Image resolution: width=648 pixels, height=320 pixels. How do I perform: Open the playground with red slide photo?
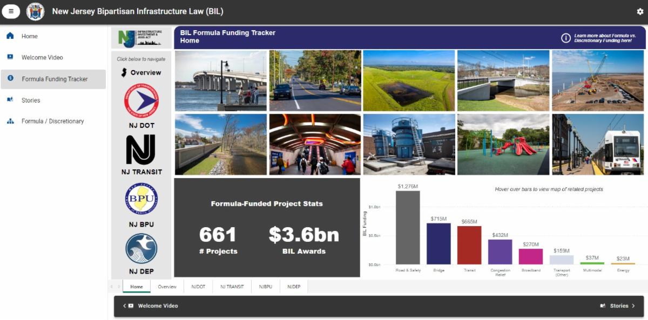click(x=503, y=144)
